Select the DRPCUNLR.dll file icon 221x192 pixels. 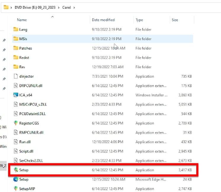point(16,85)
